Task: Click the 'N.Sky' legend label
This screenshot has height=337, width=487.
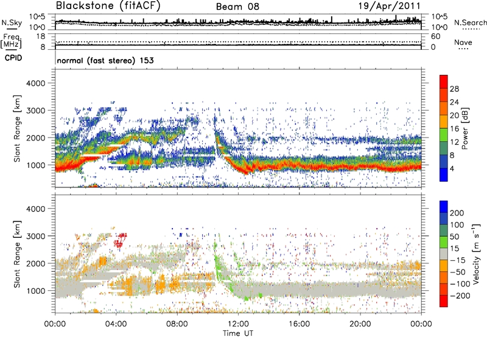Action: [x=12, y=23]
